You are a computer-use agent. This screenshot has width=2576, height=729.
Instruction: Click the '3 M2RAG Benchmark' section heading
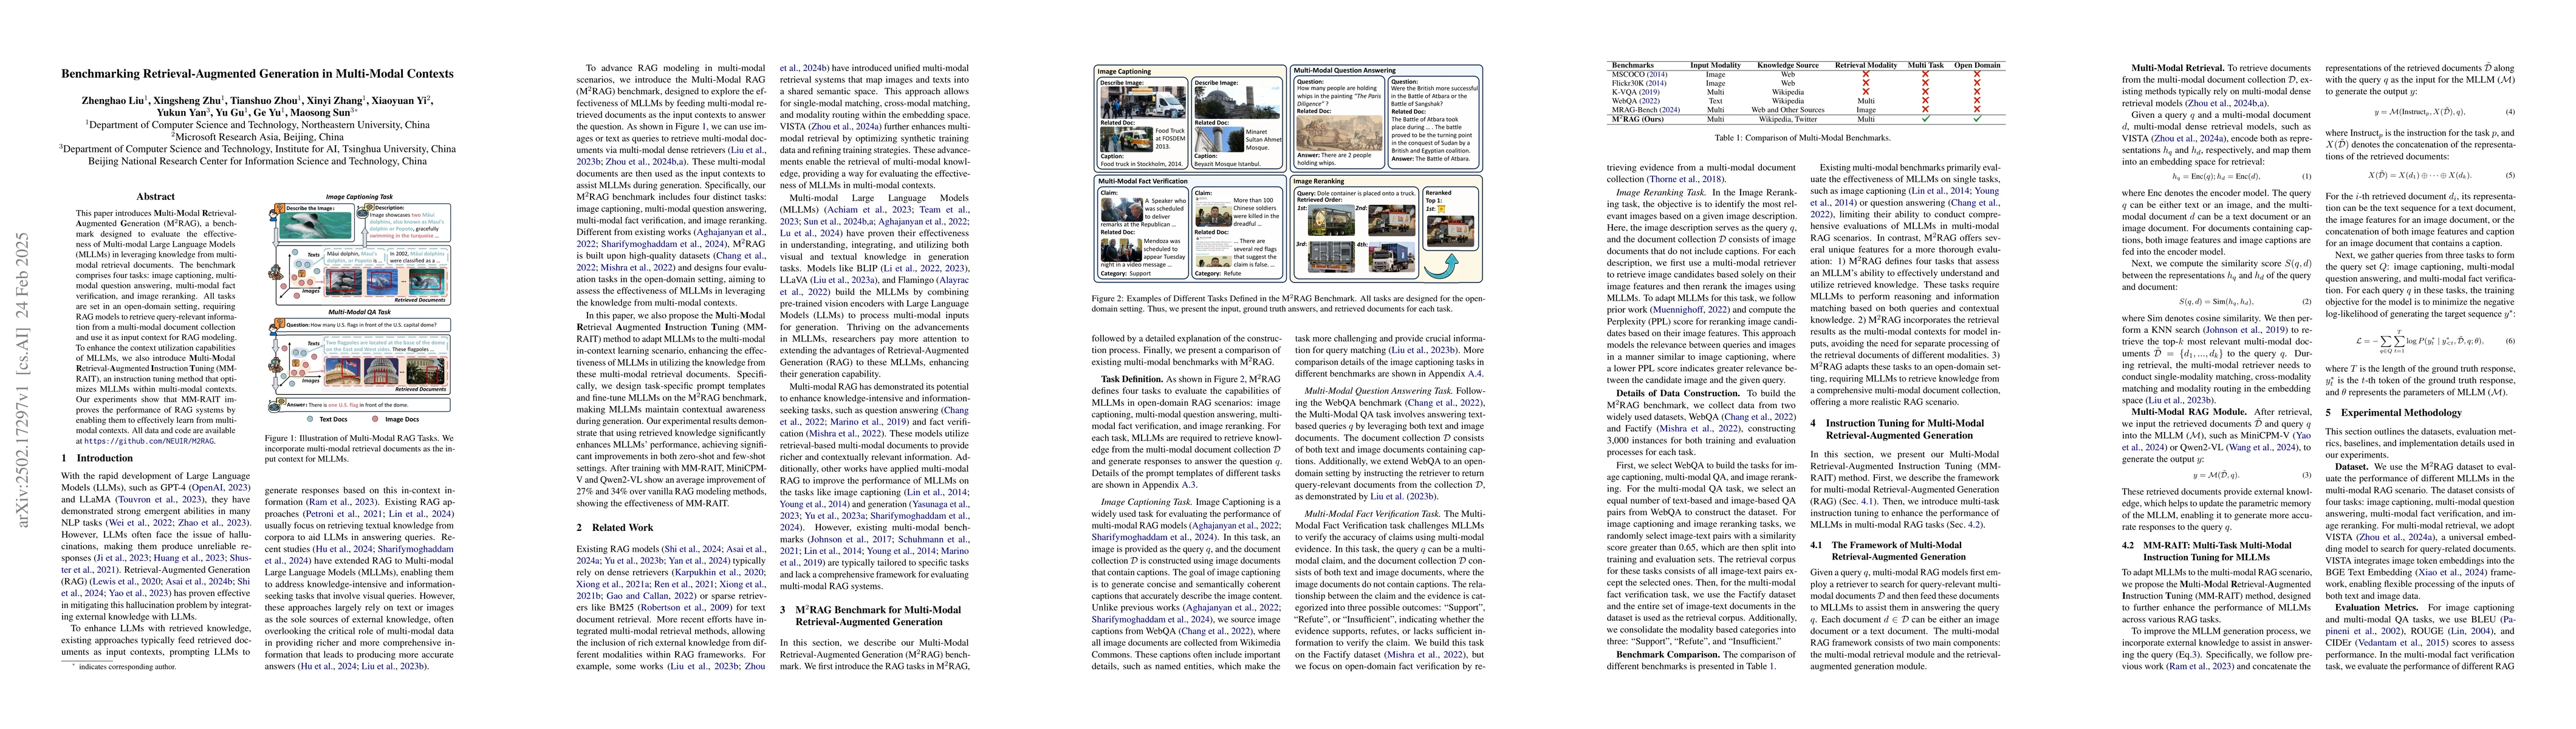[x=870, y=615]
